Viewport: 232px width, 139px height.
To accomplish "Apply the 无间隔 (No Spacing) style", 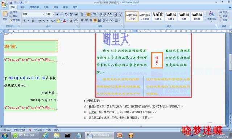I will pyautogui.click(x=145, y=16).
